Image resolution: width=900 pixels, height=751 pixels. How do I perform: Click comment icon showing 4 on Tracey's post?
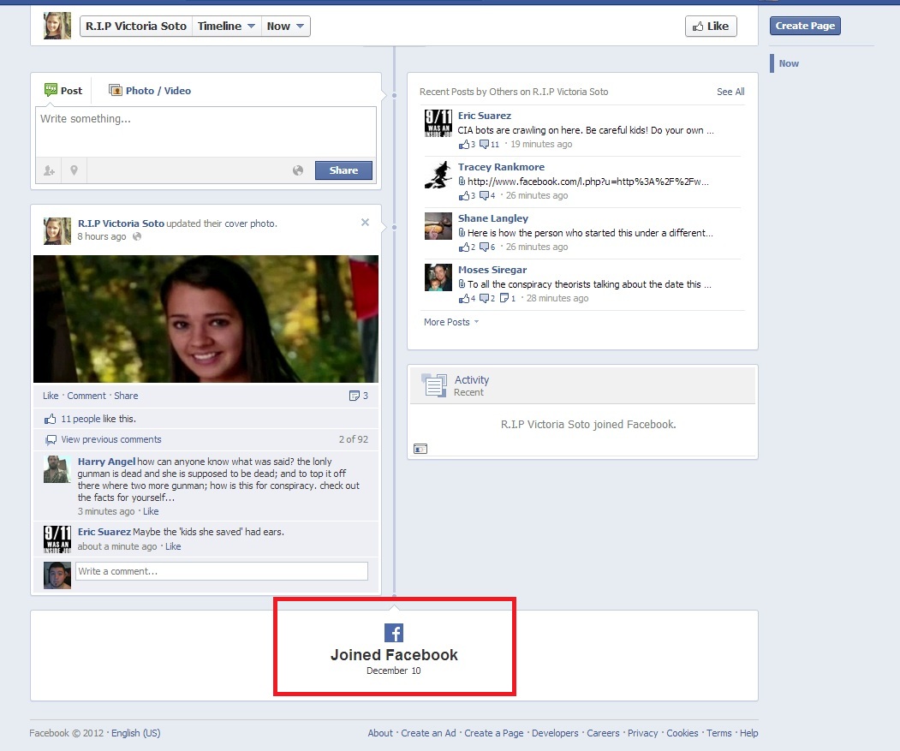[485, 196]
